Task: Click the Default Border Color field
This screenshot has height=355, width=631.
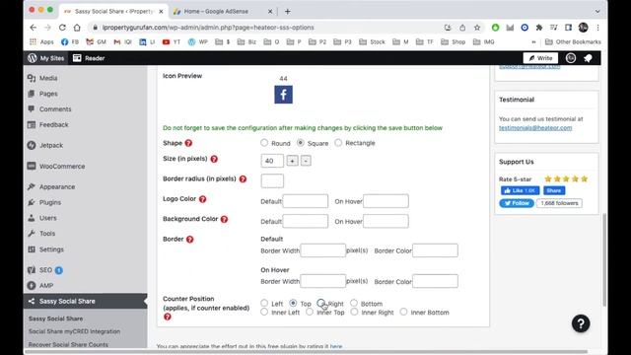Action: click(435, 250)
